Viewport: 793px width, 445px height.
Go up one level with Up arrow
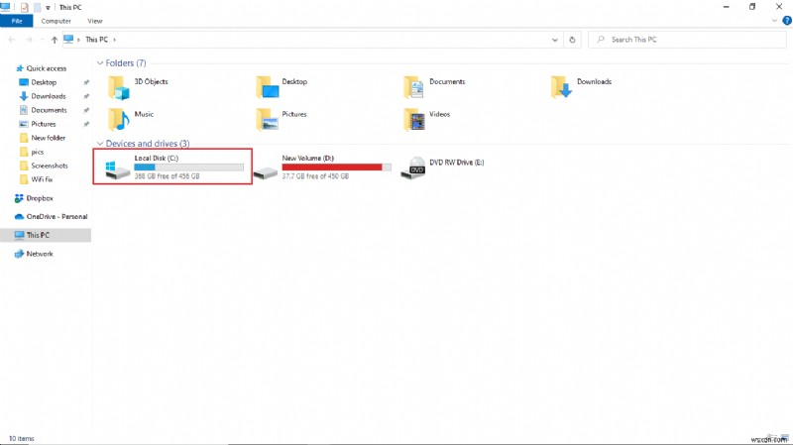click(x=55, y=40)
